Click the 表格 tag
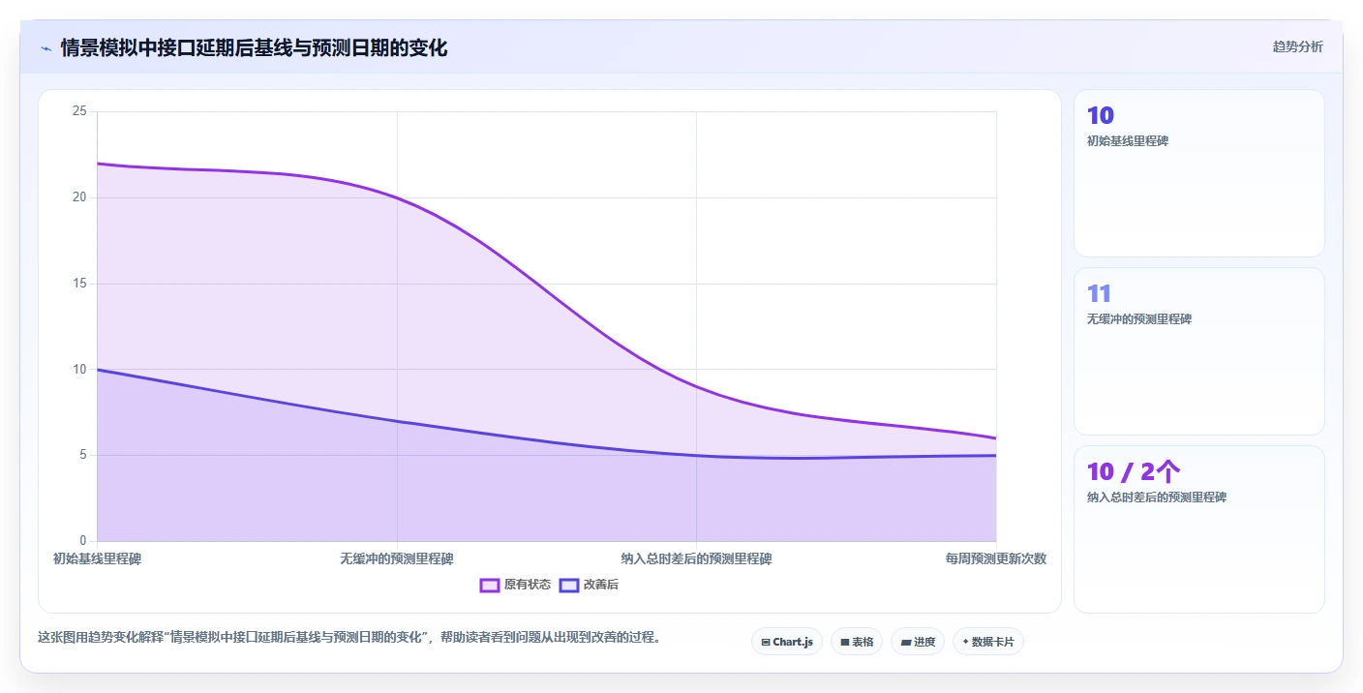The image size is (1363, 693). (857, 642)
